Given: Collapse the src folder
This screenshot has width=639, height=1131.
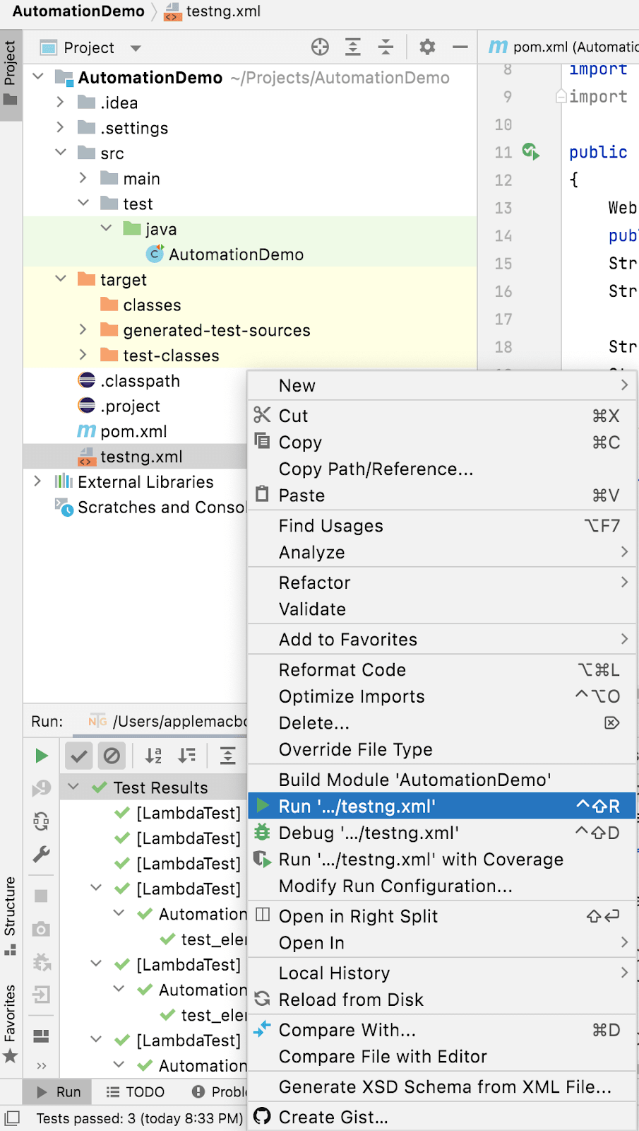Looking at the screenshot, I should coord(61,153).
